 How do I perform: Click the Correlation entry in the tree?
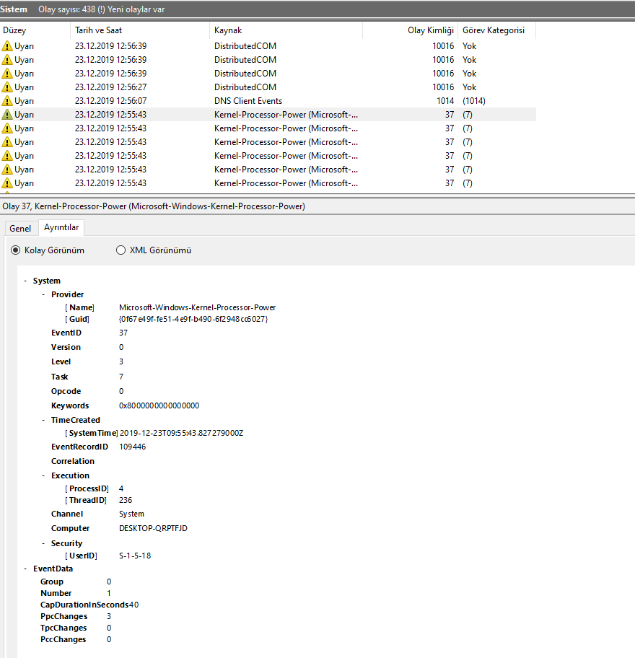point(73,461)
